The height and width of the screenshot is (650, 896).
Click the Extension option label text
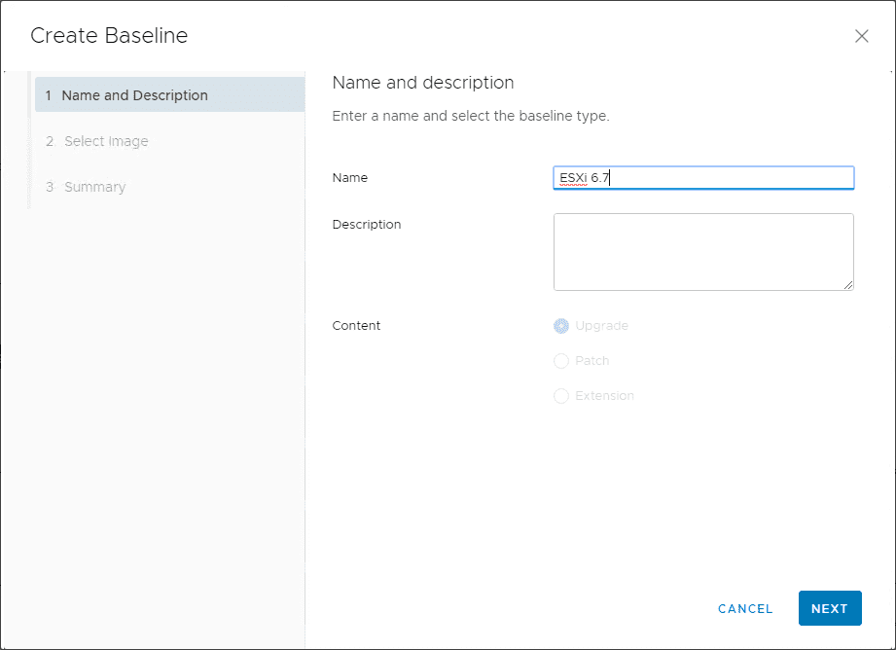[x=604, y=396]
